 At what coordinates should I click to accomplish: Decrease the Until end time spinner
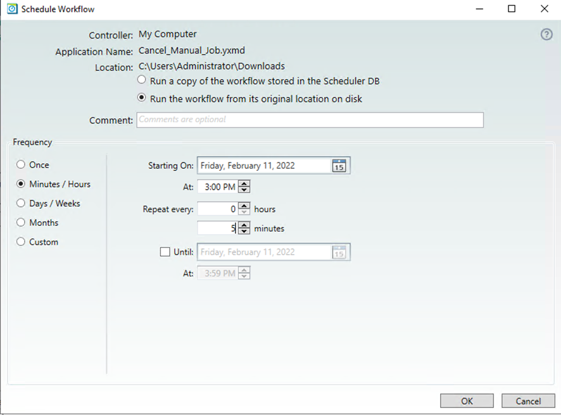tap(244, 276)
